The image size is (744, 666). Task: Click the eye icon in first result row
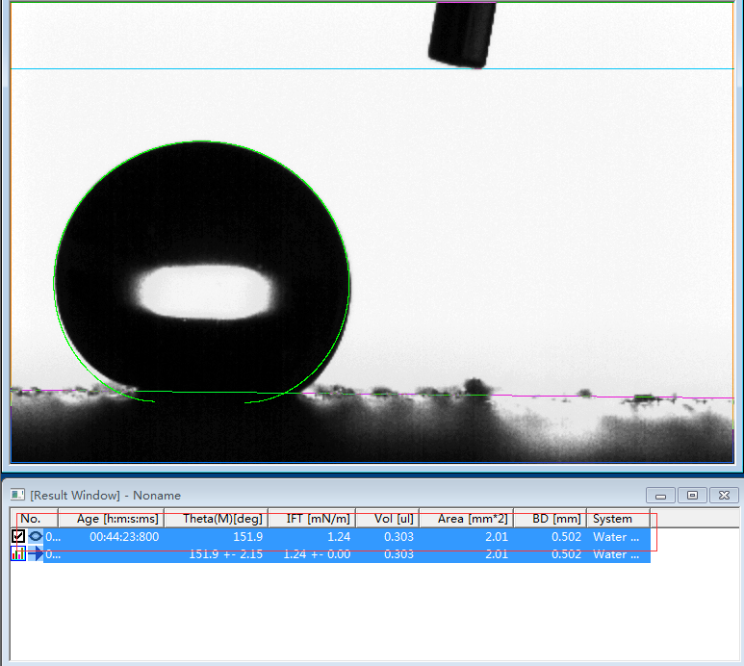point(36,537)
